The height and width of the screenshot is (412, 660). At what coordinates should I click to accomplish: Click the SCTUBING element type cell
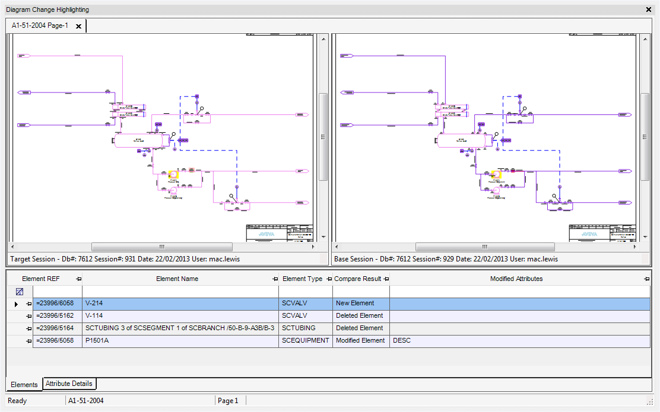pos(306,328)
